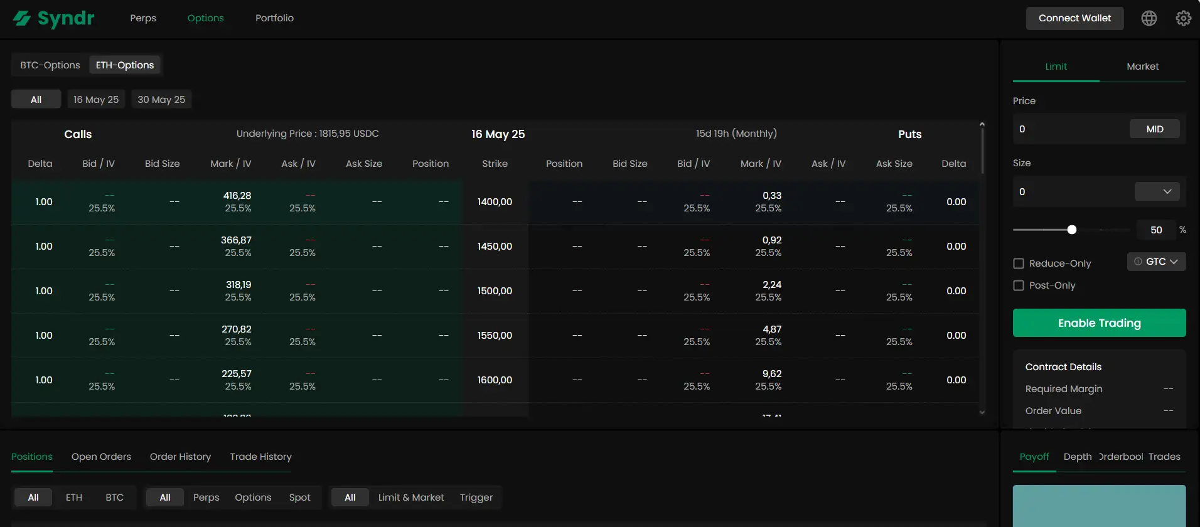Enable the Reduce-Only checkbox
This screenshot has height=527, width=1200.
pos(1019,263)
